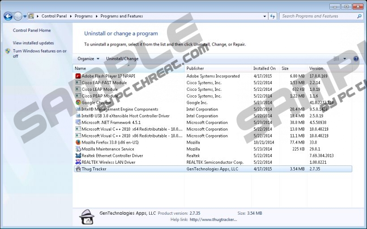
Task: Click the Adobe Flash Player icon
Action: pos(78,76)
